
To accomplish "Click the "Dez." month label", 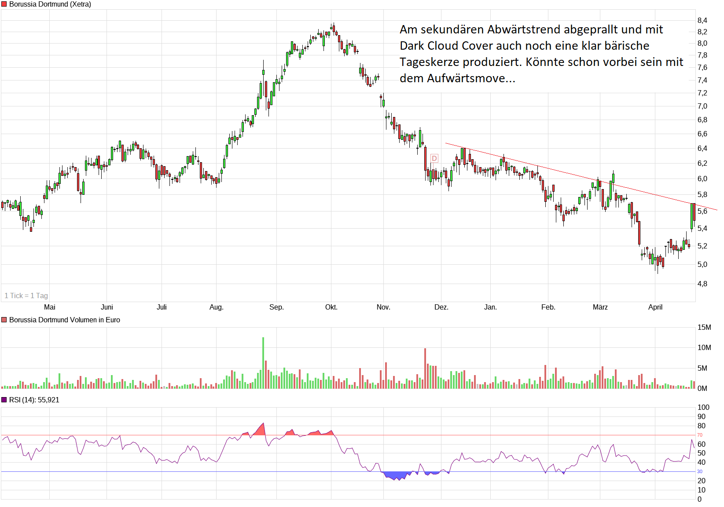I will 441,307.
